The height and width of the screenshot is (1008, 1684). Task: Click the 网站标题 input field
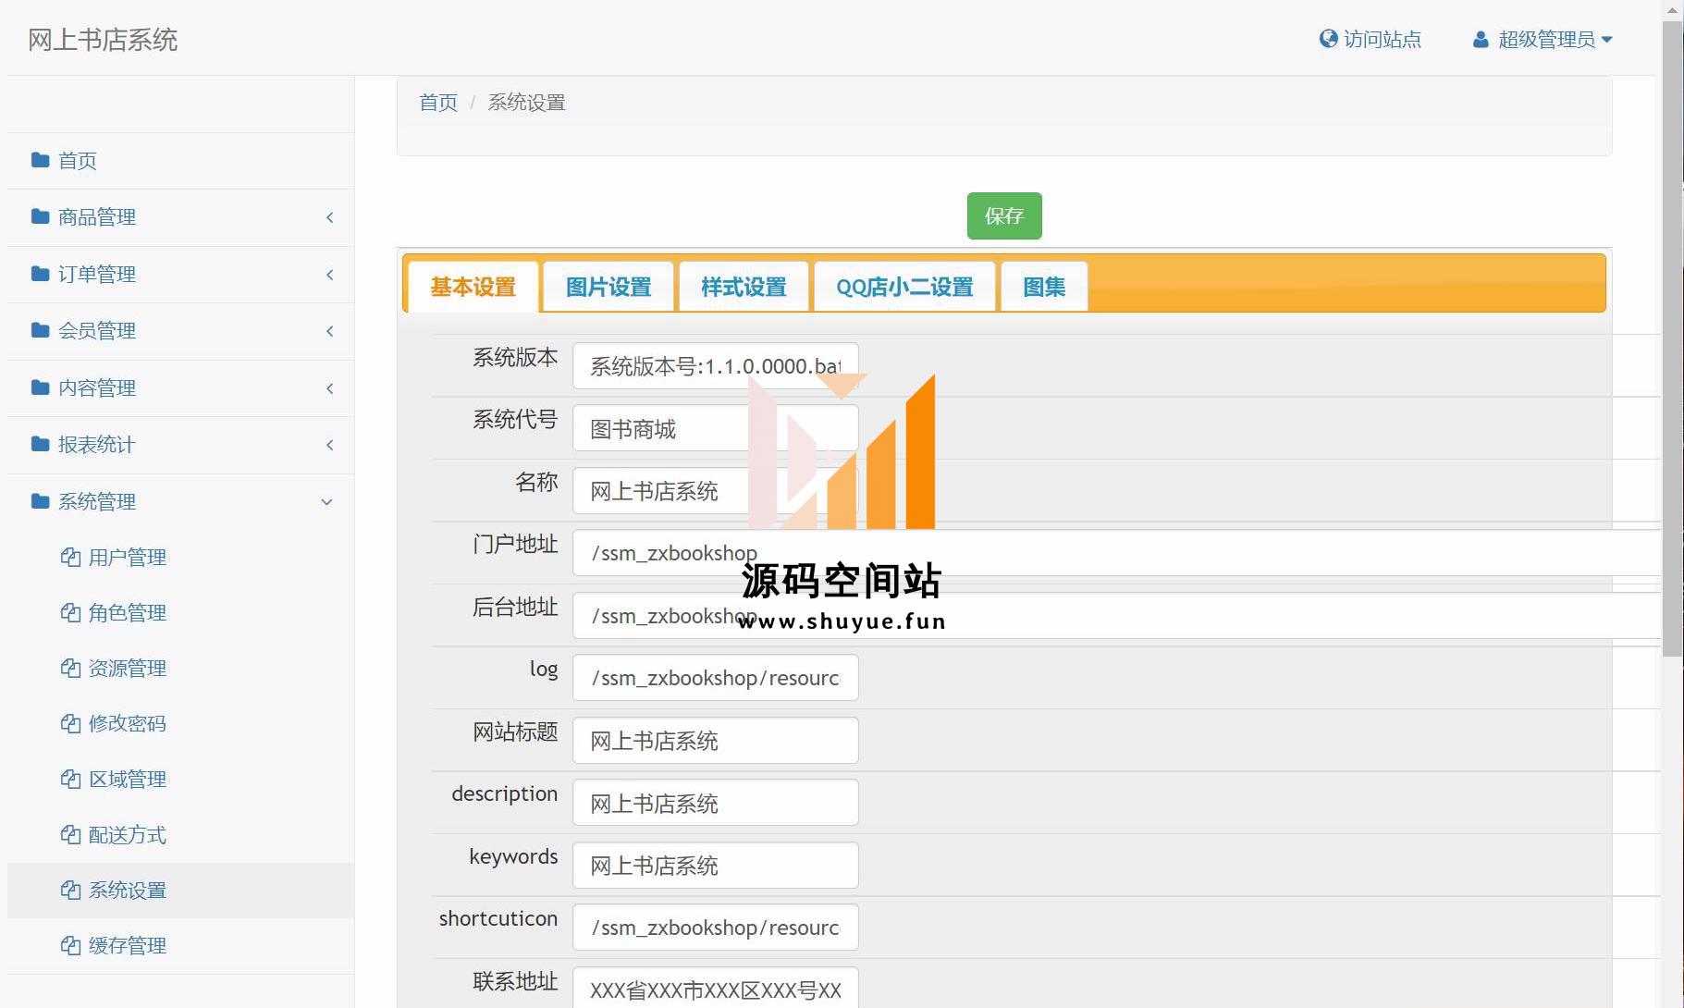click(x=715, y=741)
